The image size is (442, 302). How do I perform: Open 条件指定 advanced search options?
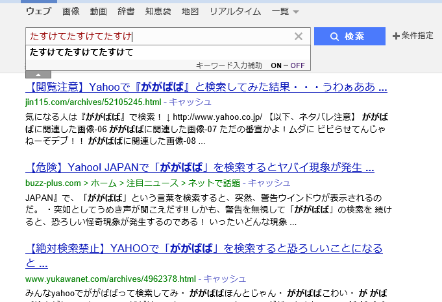(413, 36)
